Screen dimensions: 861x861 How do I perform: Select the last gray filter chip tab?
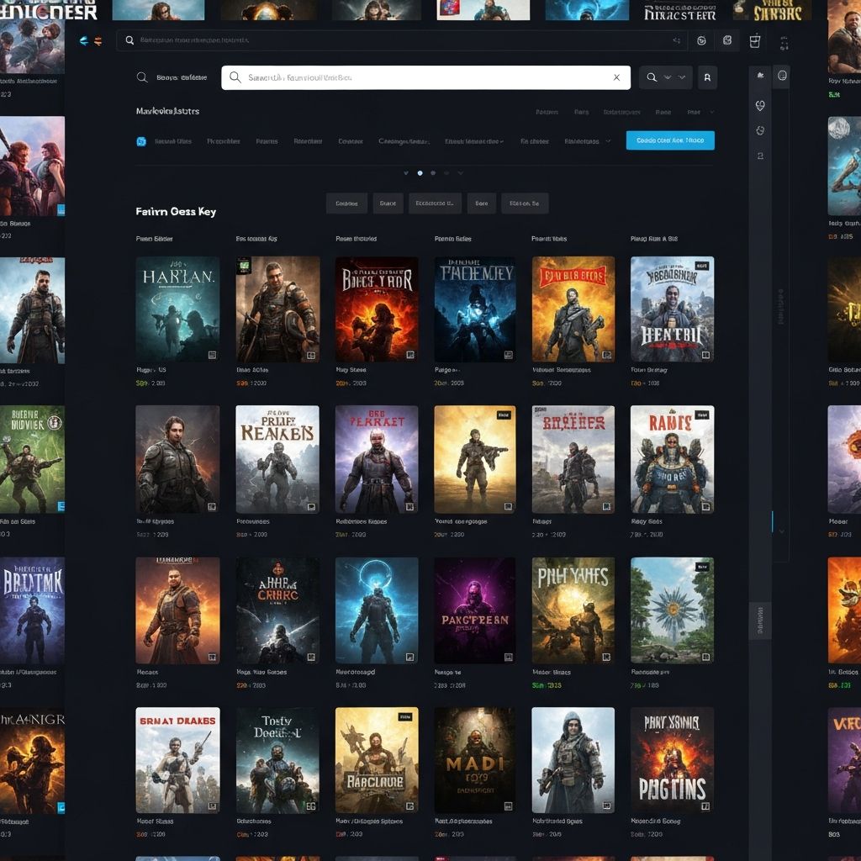pos(525,203)
